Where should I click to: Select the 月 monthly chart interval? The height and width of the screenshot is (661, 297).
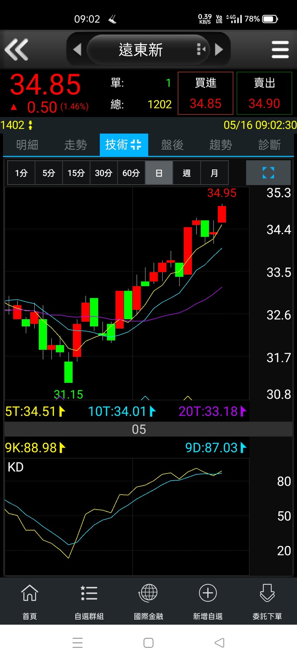pos(214,173)
